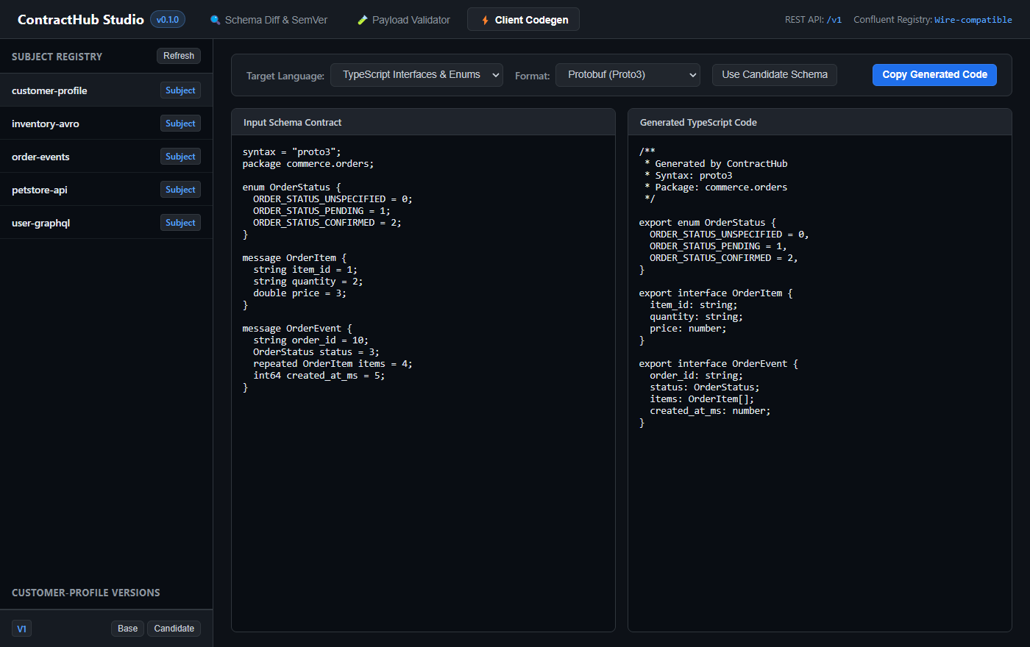Click the 'enum OrderStatus {' line in input schema
1030x647 pixels.
(292, 187)
